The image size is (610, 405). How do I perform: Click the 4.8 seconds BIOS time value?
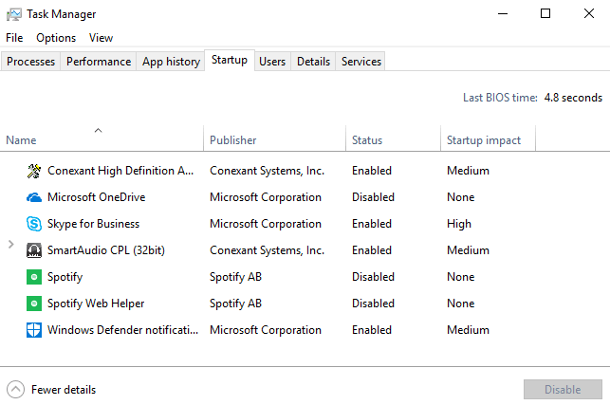(573, 98)
